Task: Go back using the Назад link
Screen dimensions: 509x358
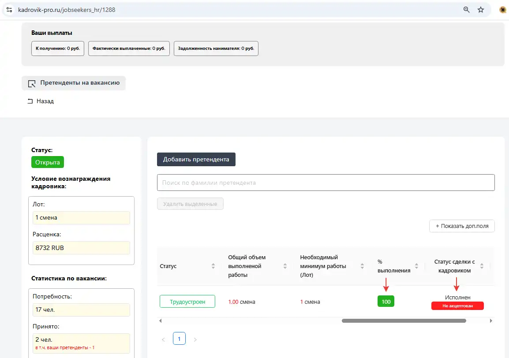Action: 41,101
